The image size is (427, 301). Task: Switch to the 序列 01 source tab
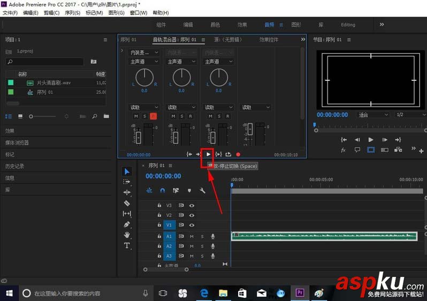128,40
